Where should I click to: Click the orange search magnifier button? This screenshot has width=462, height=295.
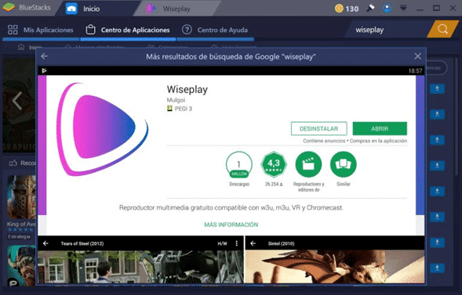[x=442, y=30]
